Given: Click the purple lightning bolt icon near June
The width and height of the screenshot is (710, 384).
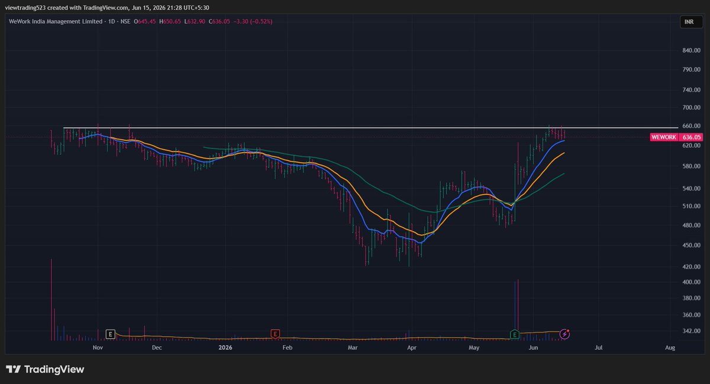Looking at the screenshot, I should 565,334.
